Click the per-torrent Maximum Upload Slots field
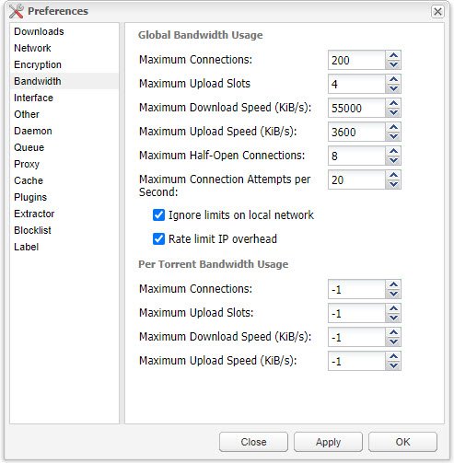This screenshot has width=454, height=463. pos(356,313)
